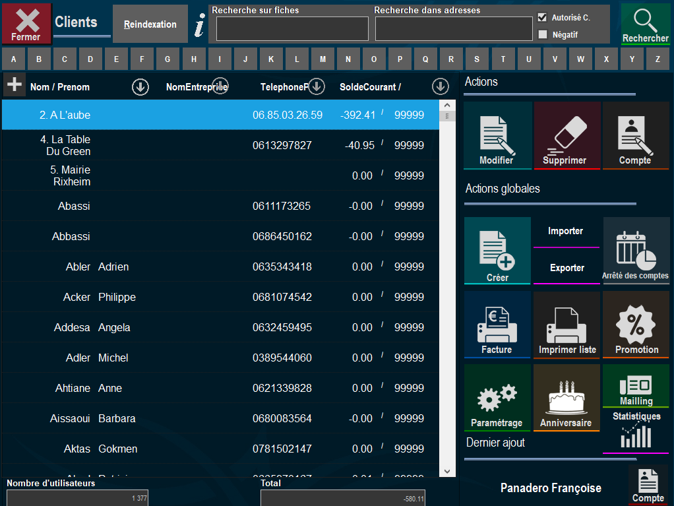
Task: Select client Ahtiane Anne
Action: point(220,388)
